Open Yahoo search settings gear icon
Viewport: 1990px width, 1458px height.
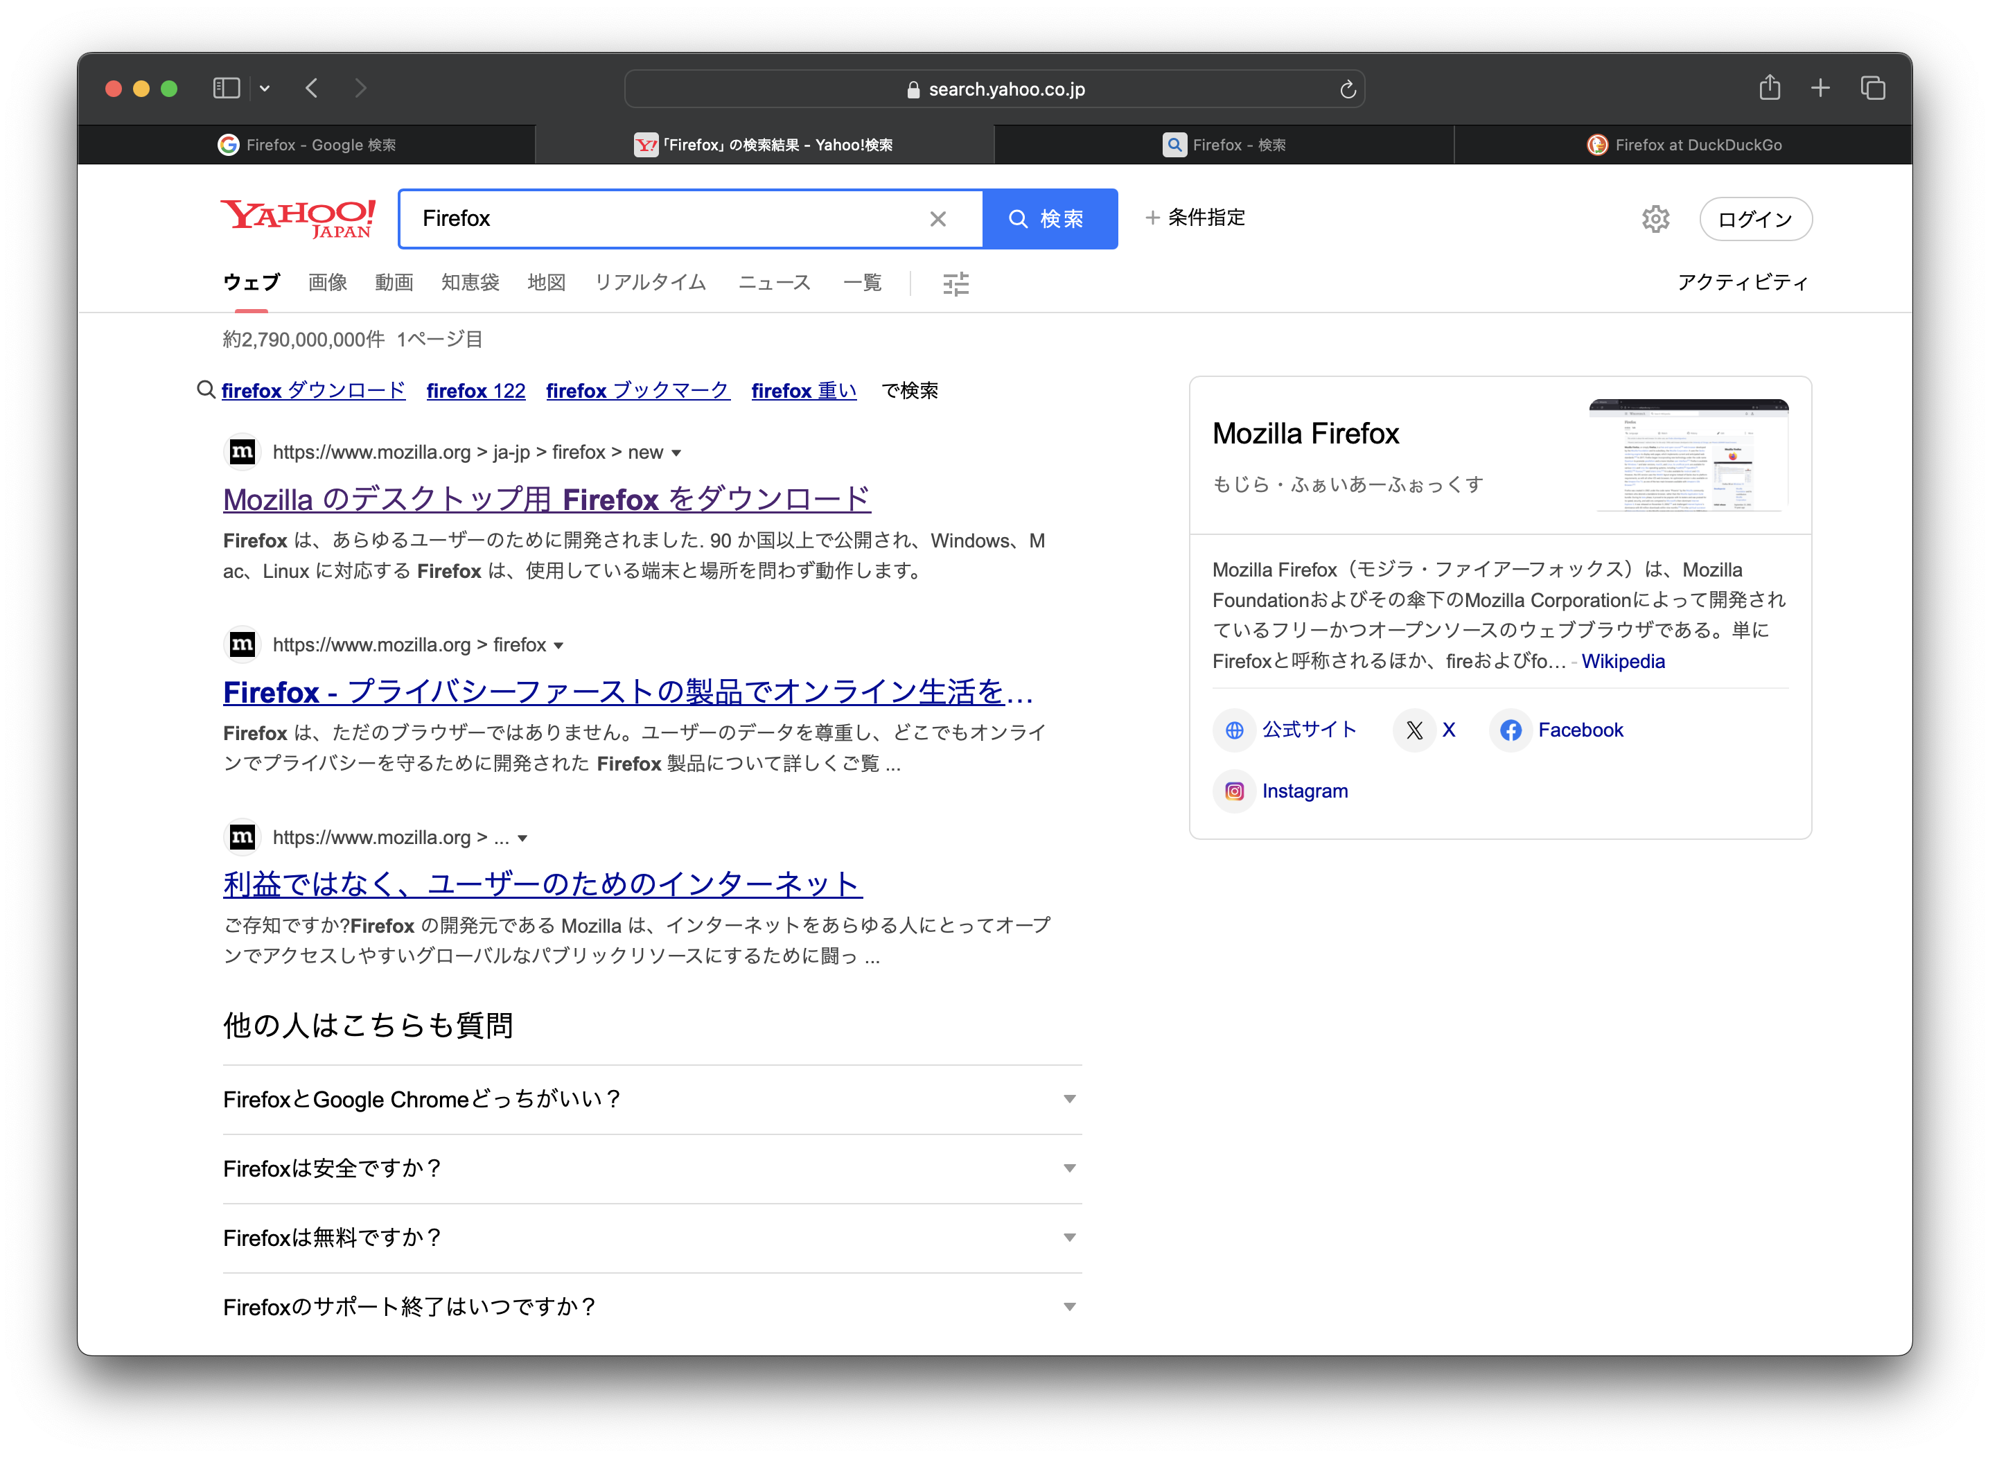pyautogui.click(x=1655, y=219)
